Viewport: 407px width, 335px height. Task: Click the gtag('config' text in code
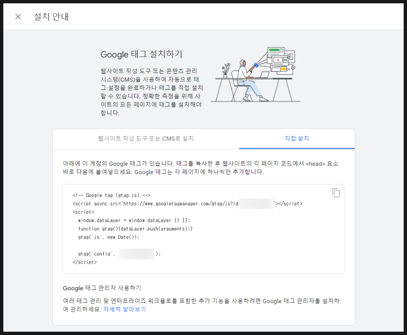click(x=96, y=254)
